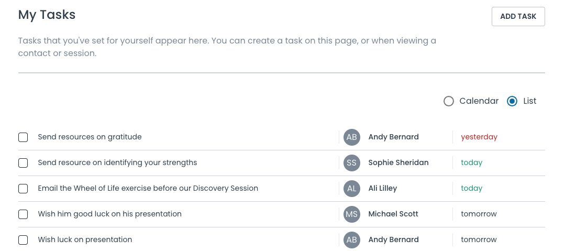This screenshot has width=565, height=251.
Task: Switch to Calendar view
Action: pyautogui.click(x=449, y=101)
